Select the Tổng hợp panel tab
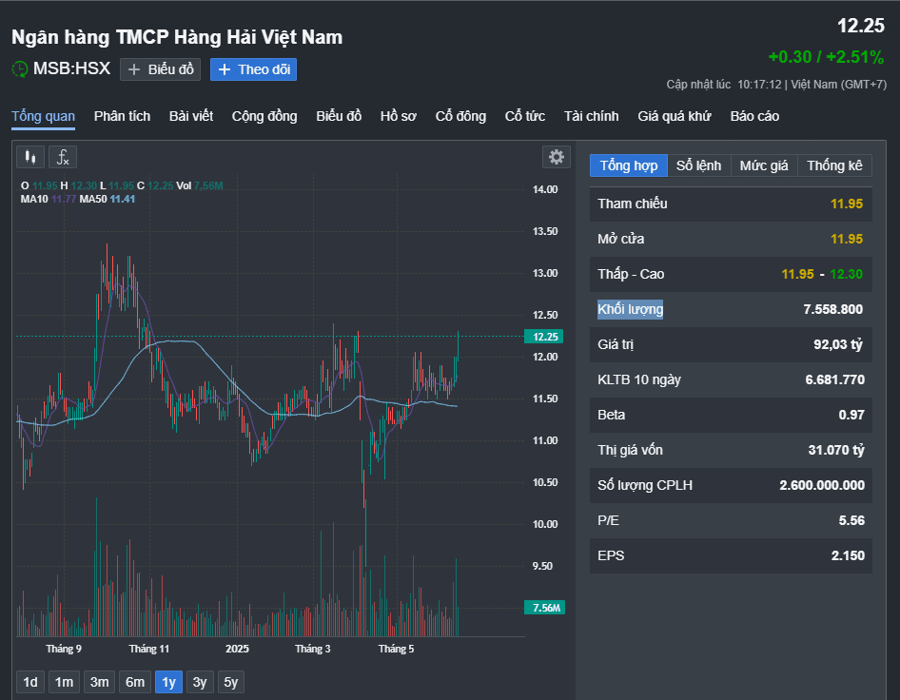The height and width of the screenshot is (700, 900). pyautogui.click(x=629, y=165)
